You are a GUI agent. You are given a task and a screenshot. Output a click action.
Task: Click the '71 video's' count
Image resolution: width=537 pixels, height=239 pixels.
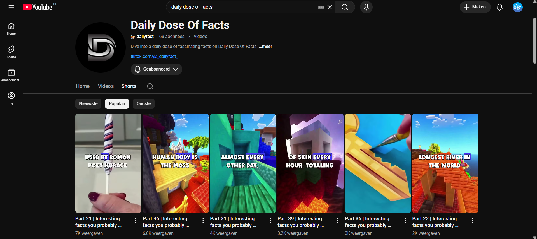point(198,37)
